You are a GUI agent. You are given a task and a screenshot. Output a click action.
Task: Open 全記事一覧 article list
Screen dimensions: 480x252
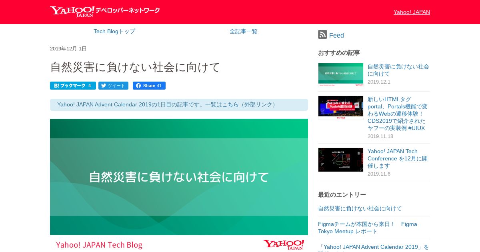pyautogui.click(x=244, y=31)
